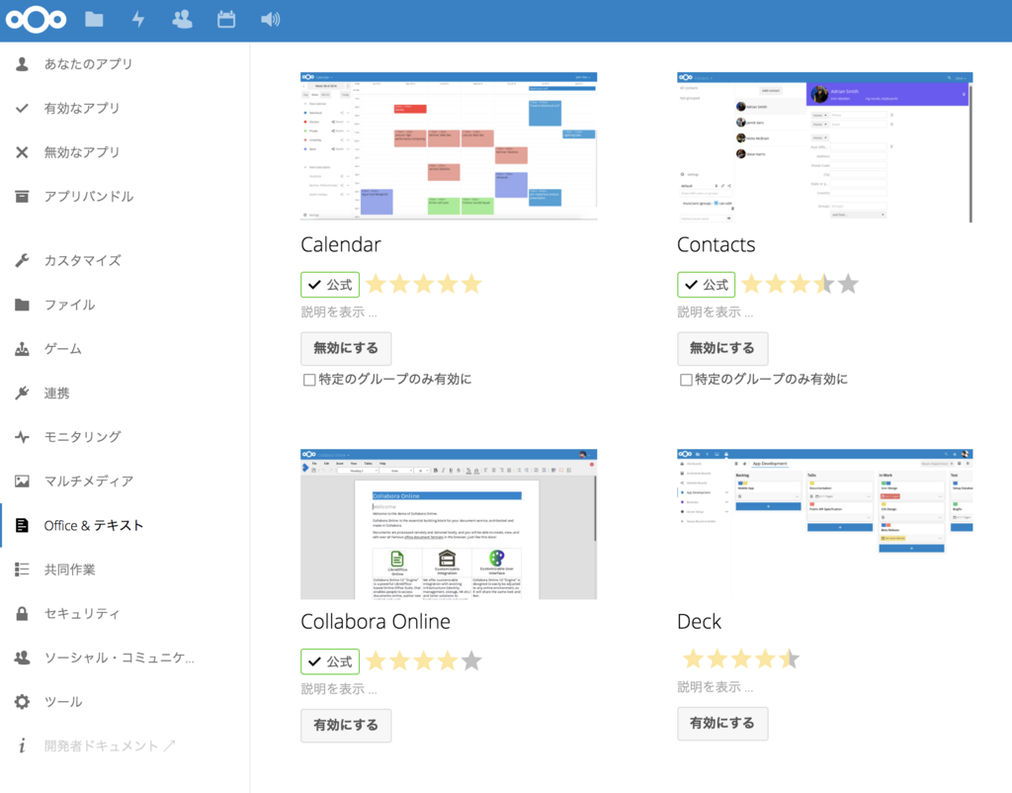
Task: Open the Calendar app screenshot thumbnail
Action: pyautogui.click(x=449, y=146)
